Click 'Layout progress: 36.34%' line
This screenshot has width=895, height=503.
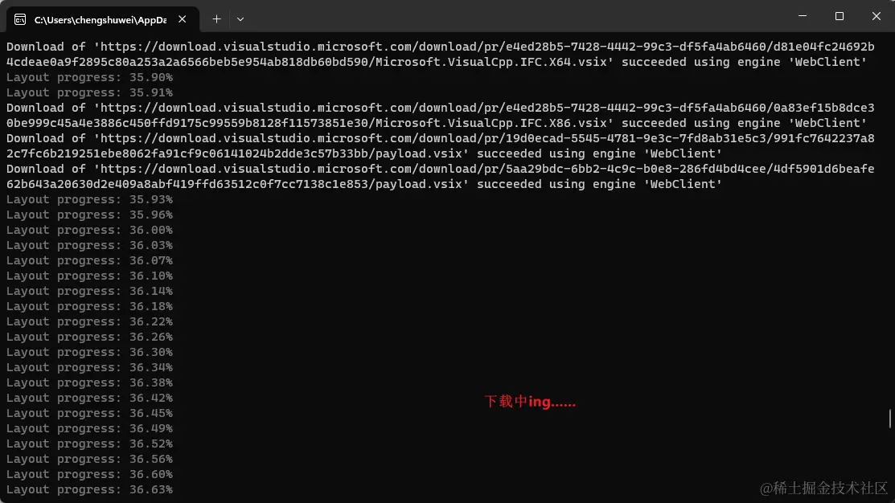(89, 367)
